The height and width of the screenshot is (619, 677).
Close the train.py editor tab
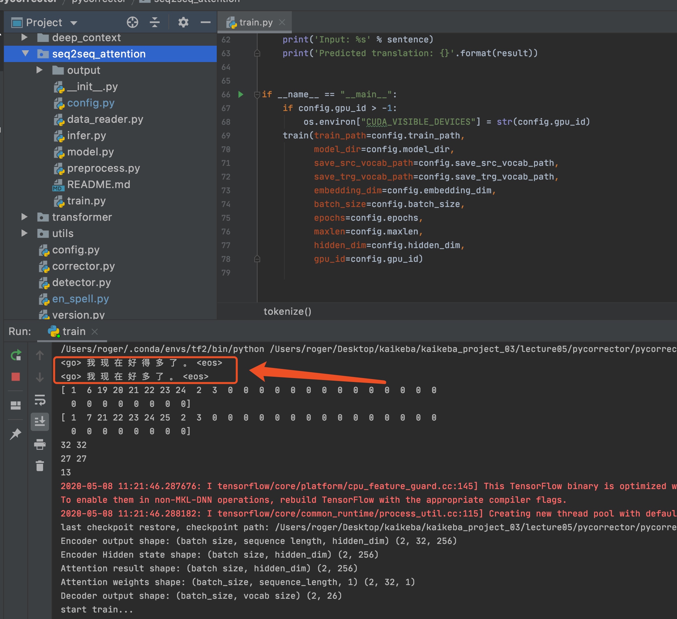282,23
